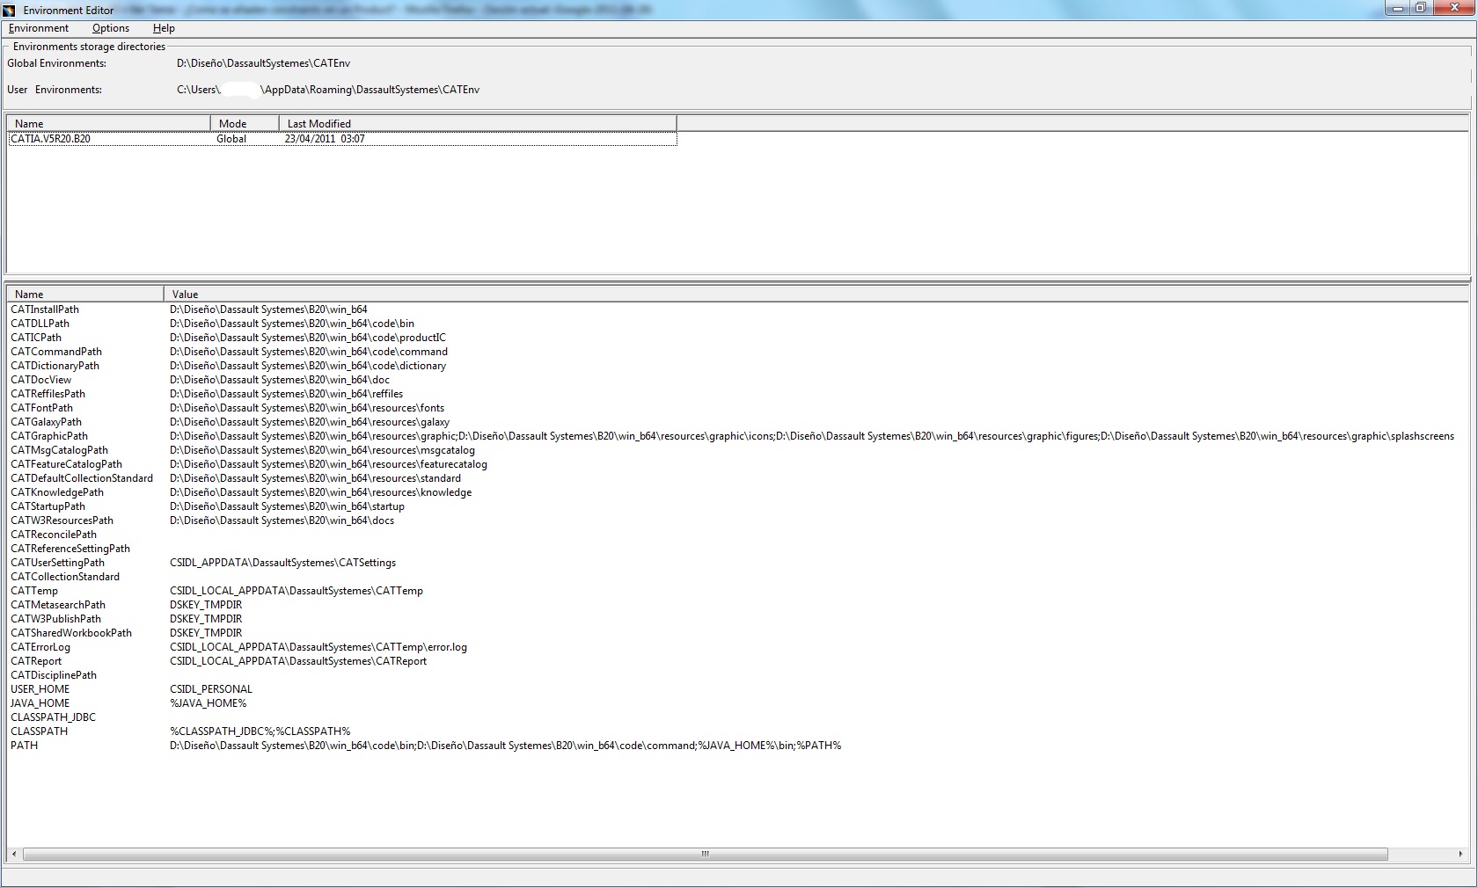
Task: Click the variables Name column header
Action: [84, 294]
